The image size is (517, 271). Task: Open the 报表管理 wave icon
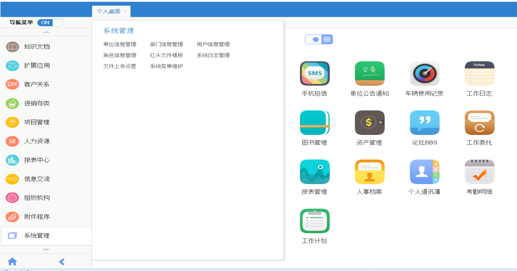(x=315, y=172)
